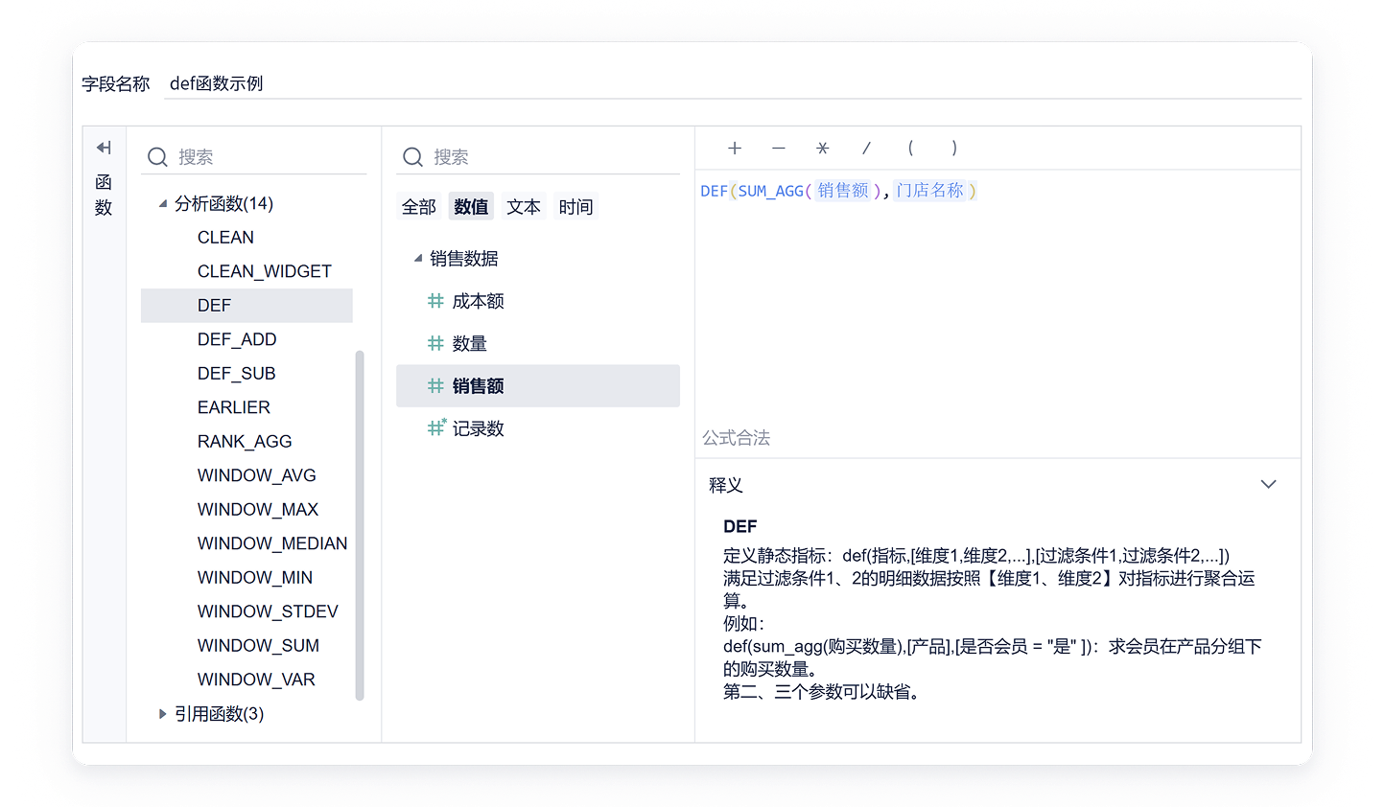Click the function search magnifier icon

pos(157,157)
